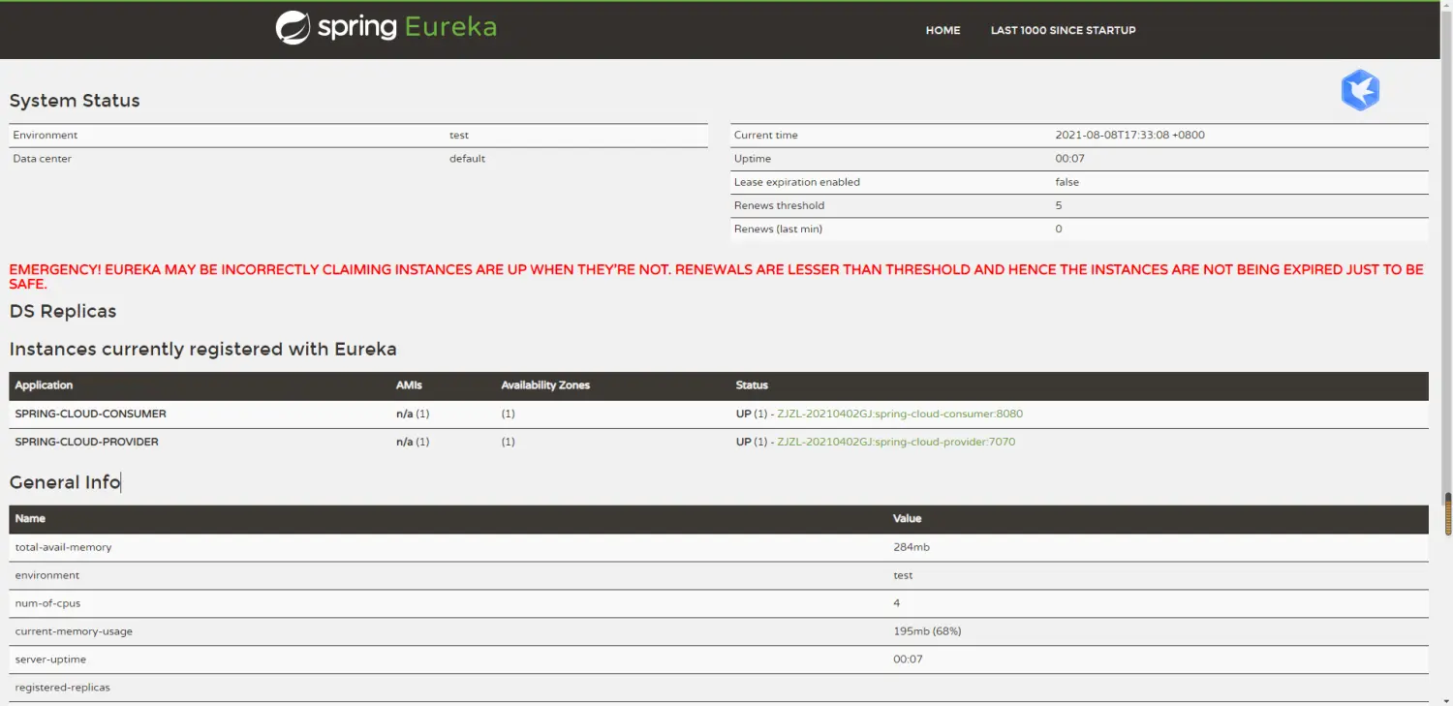This screenshot has height=706, width=1453.
Task: Select the Renews threshold label
Action: tap(779, 205)
